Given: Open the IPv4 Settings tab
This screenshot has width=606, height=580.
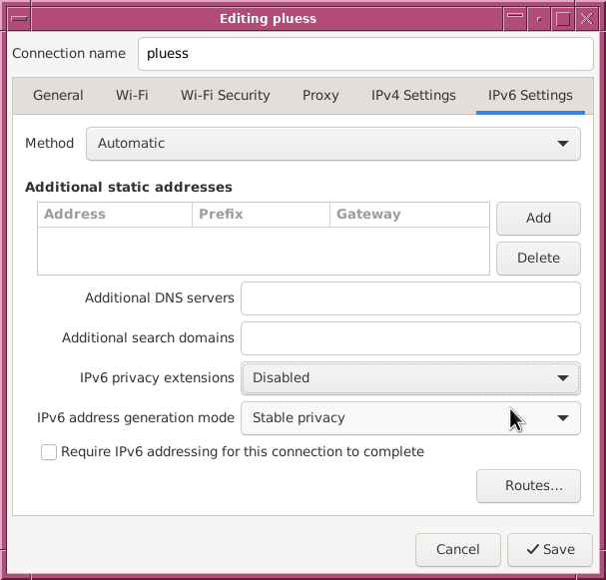Looking at the screenshot, I should click(413, 96).
